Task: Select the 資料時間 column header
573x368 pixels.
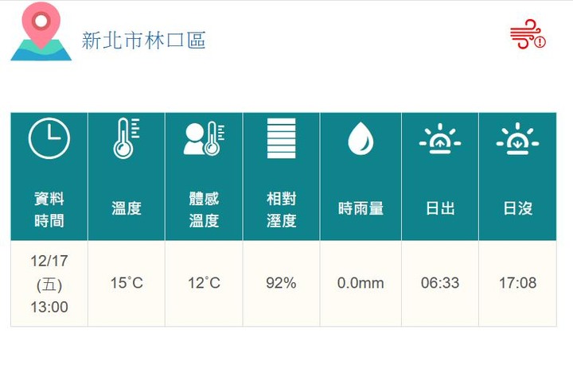Action: tap(49, 210)
